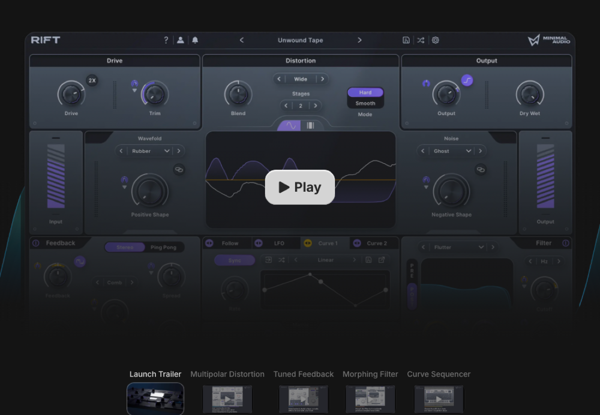Open the Curve 2 modulation tab
600x415 pixels.
tap(374, 243)
